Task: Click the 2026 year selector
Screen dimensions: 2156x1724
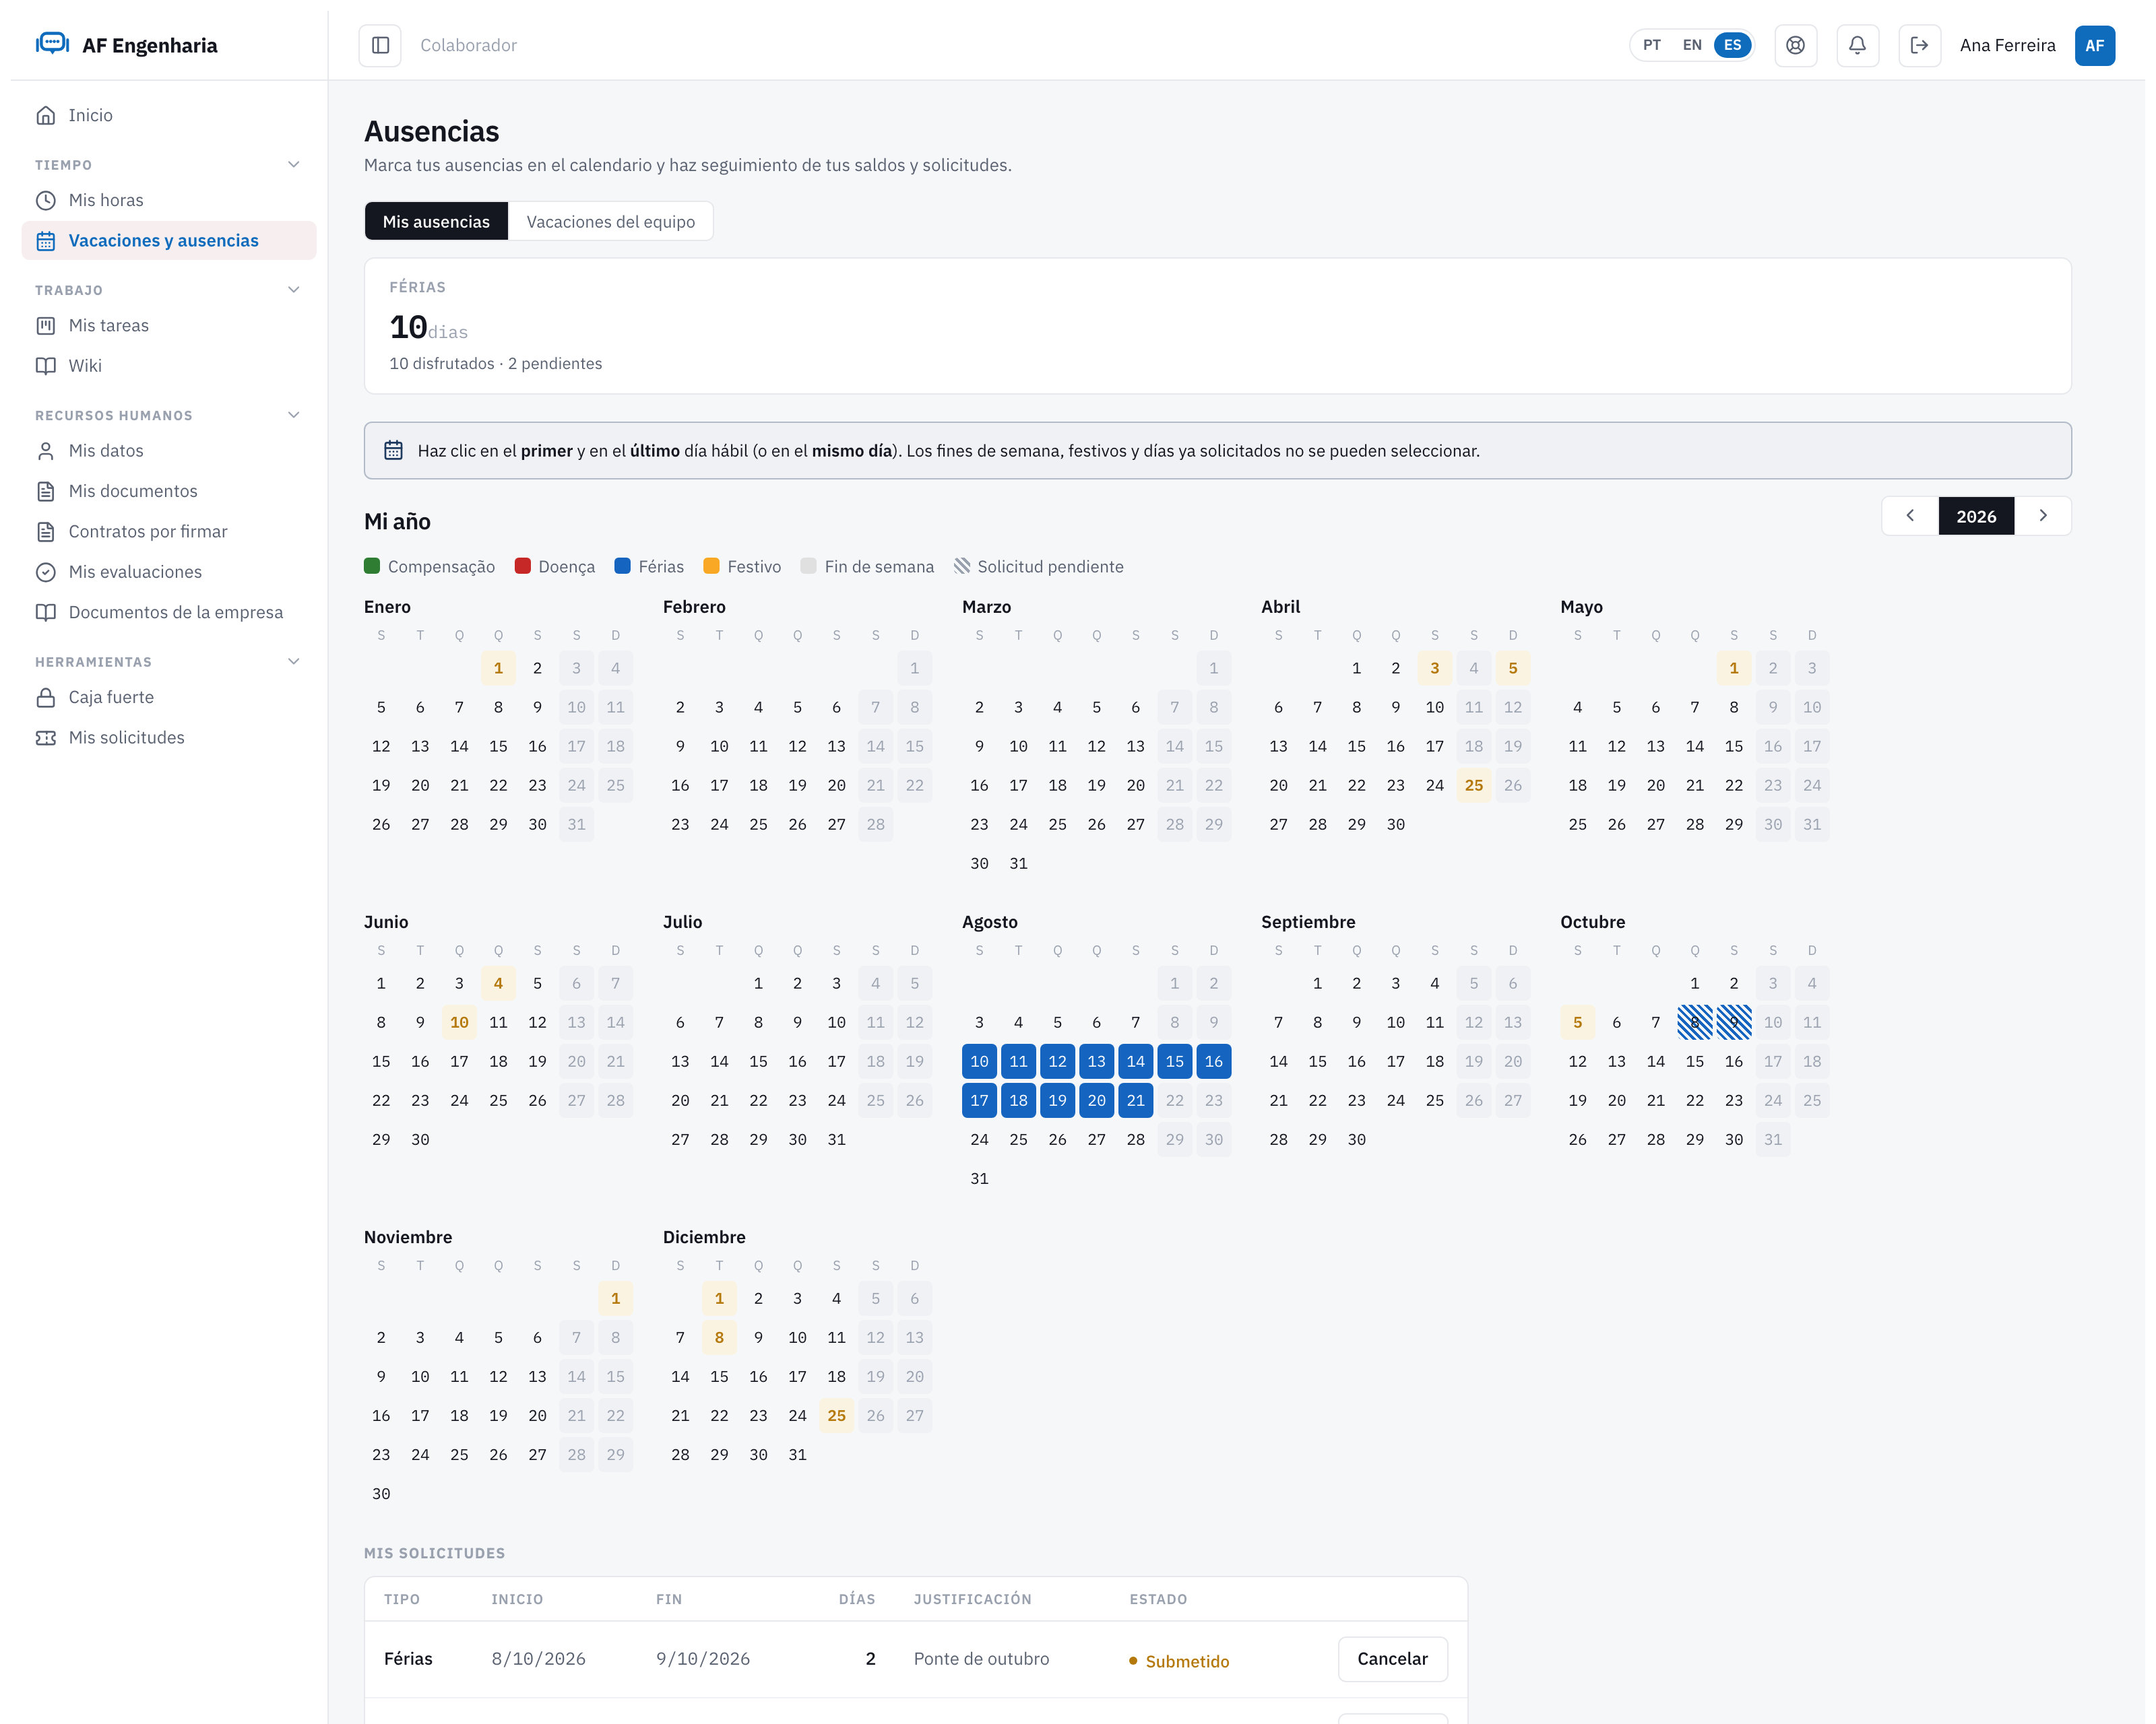Action: click(x=1976, y=516)
